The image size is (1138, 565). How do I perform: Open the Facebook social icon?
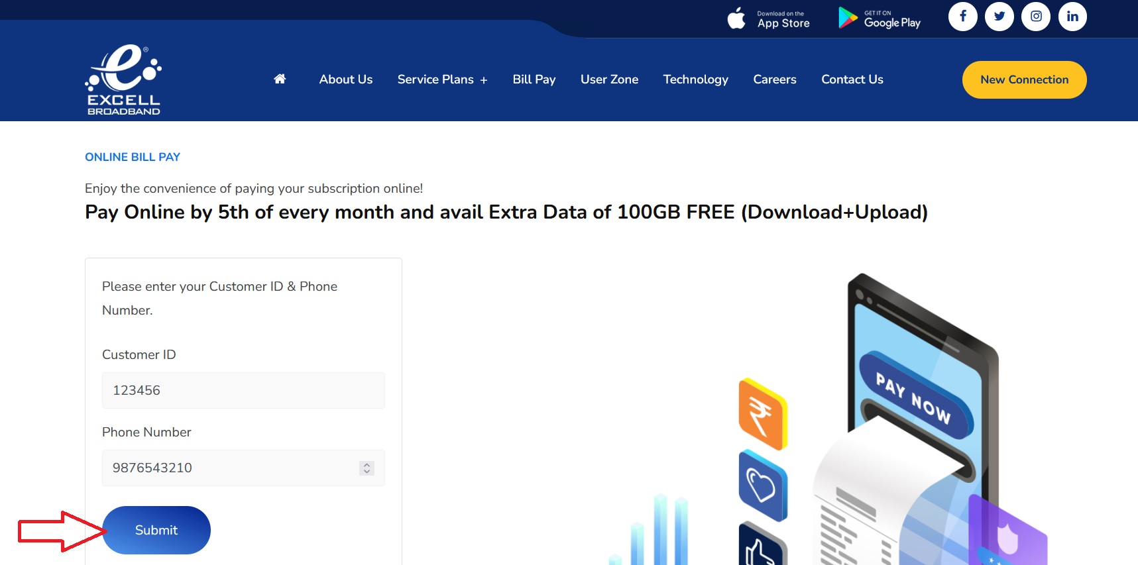pos(962,17)
